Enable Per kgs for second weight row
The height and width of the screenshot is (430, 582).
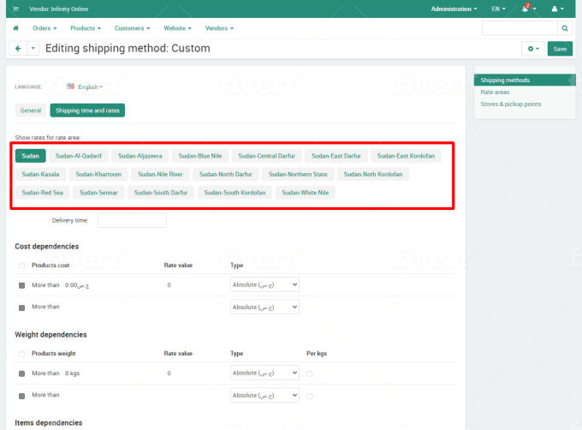pos(310,396)
